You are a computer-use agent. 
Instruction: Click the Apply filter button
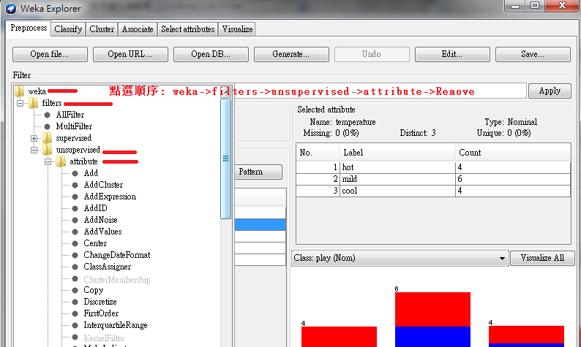point(550,91)
